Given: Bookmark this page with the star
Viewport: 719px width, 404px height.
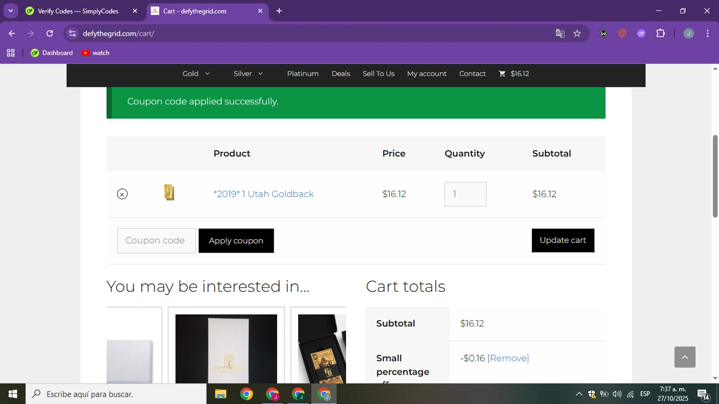Looking at the screenshot, I should 577,34.
